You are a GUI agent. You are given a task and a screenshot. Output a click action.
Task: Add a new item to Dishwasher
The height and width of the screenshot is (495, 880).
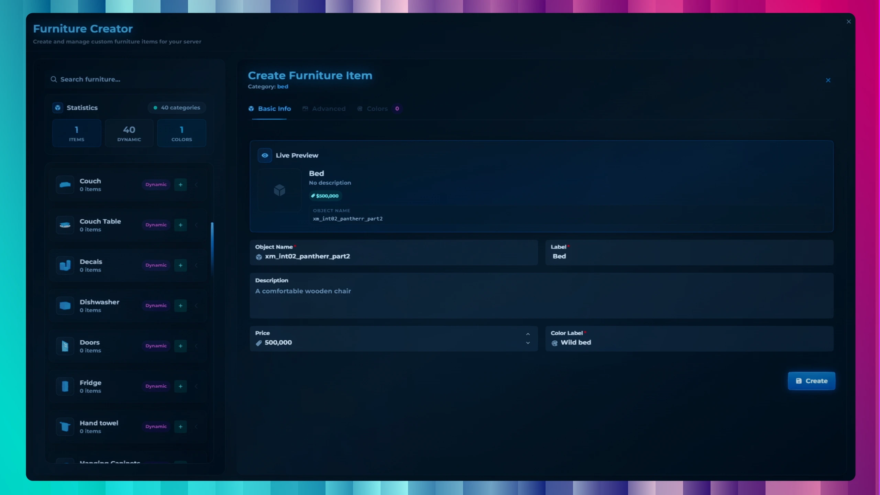[180, 306]
